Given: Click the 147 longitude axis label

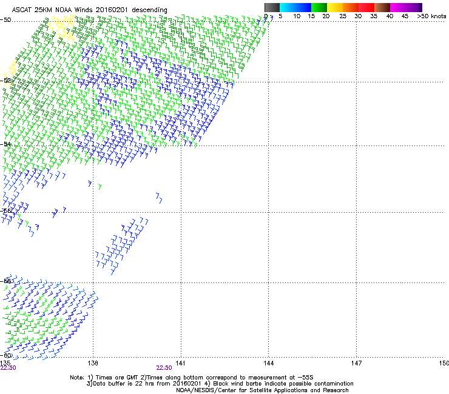Looking at the screenshot, I should (356, 363).
